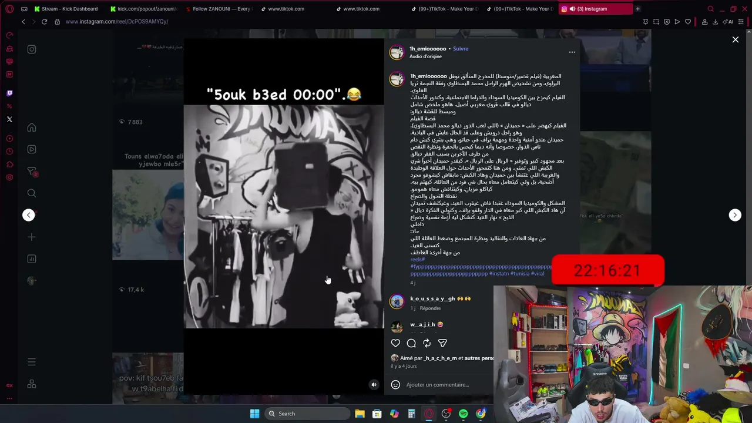752x423 pixels.
Task: Launch Spotify from the taskbar
Action: (x=464, y=414)
